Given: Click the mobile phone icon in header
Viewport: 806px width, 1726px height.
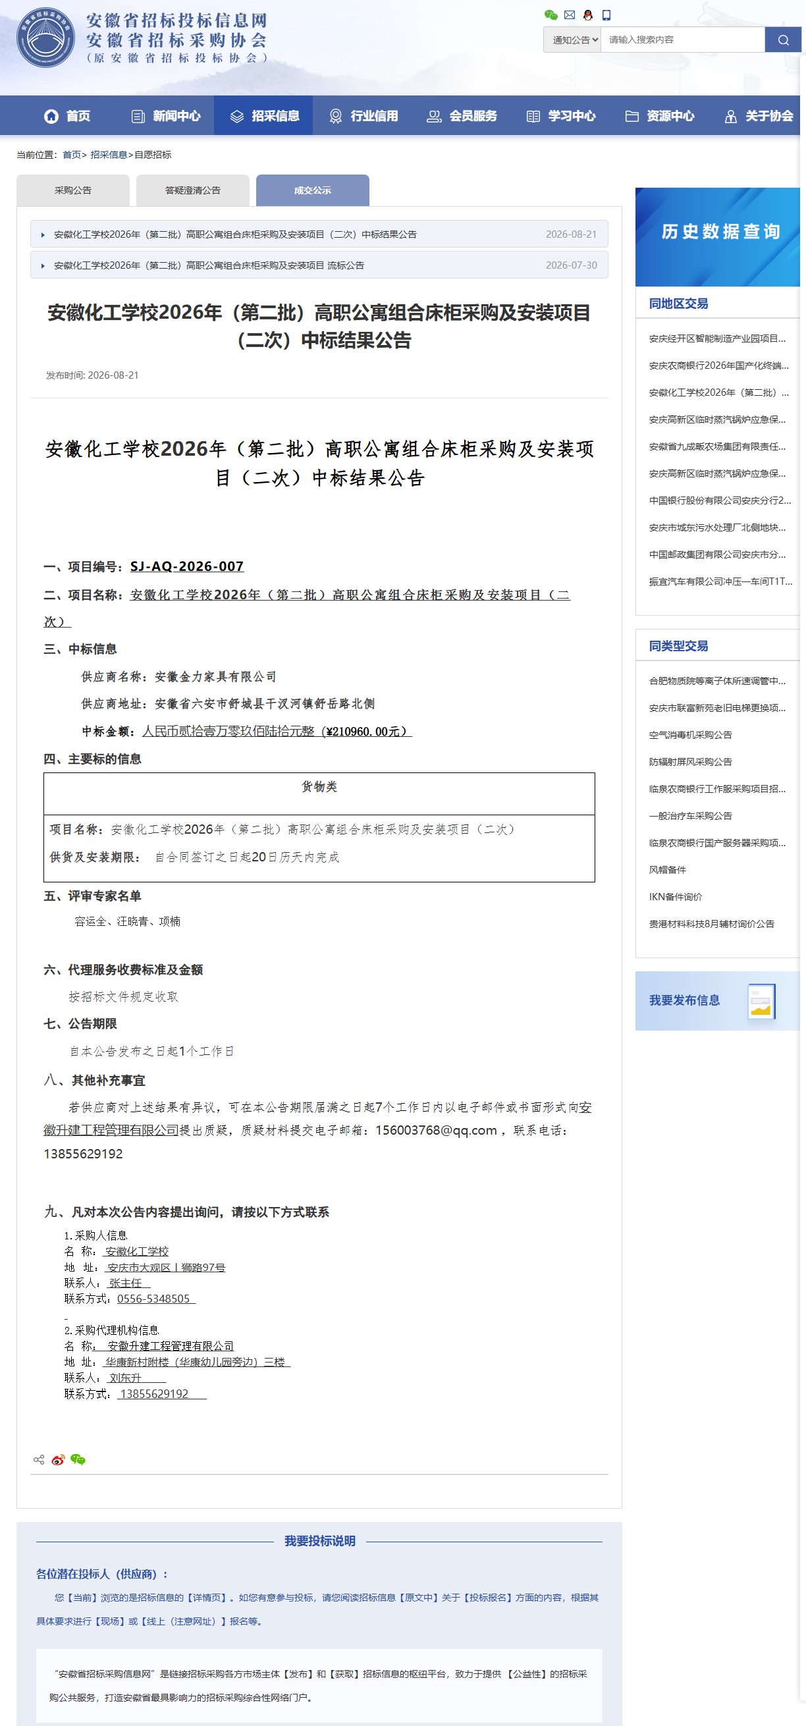Looking at the screenshot, I should click(x=606, y=14).
